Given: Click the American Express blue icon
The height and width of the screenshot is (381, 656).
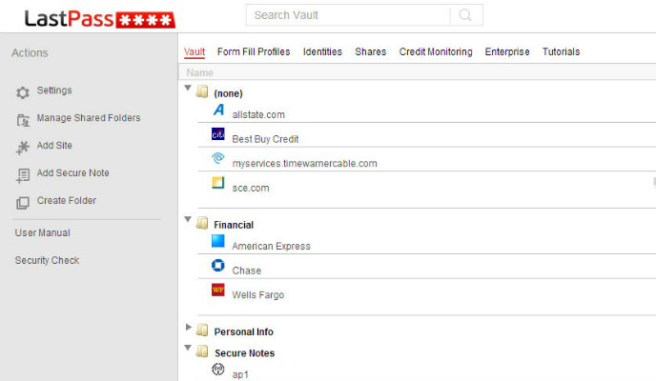Looking at the screenshot, I should (x=218, y=241).
